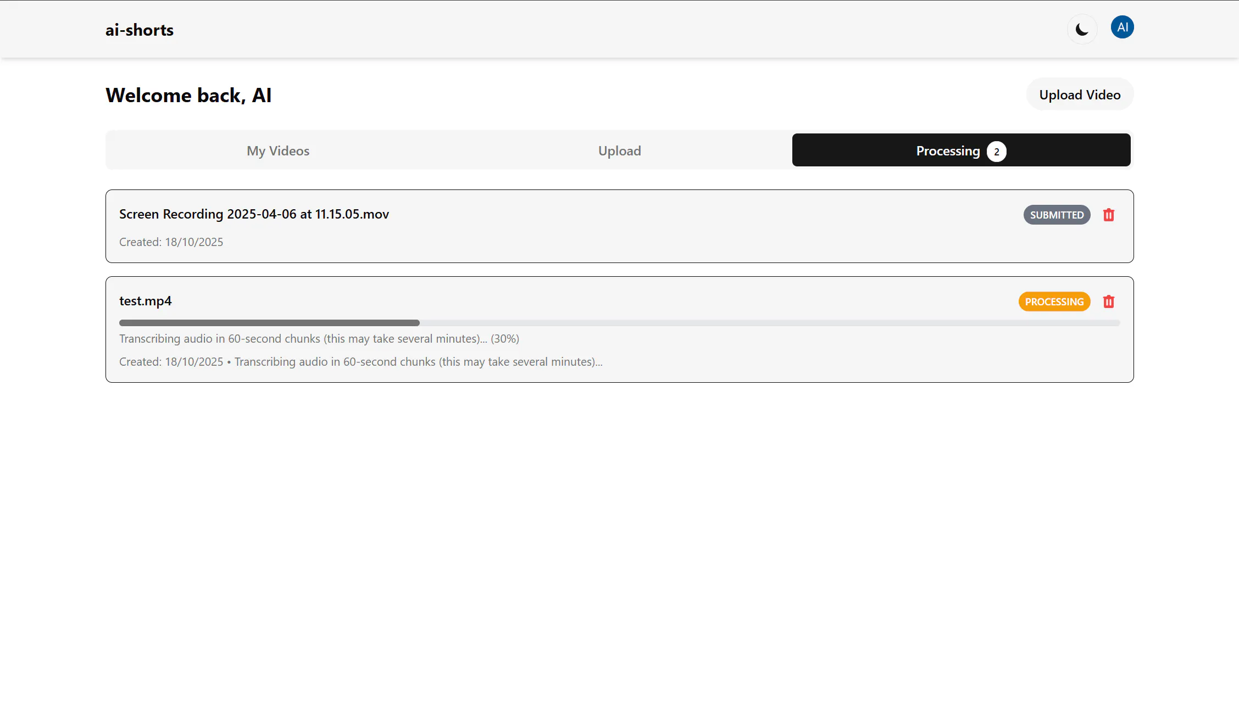Click the Upload Video button
Viewport: 1239px width, 715px height.
pyautogui.click(x=1080, y=94)
